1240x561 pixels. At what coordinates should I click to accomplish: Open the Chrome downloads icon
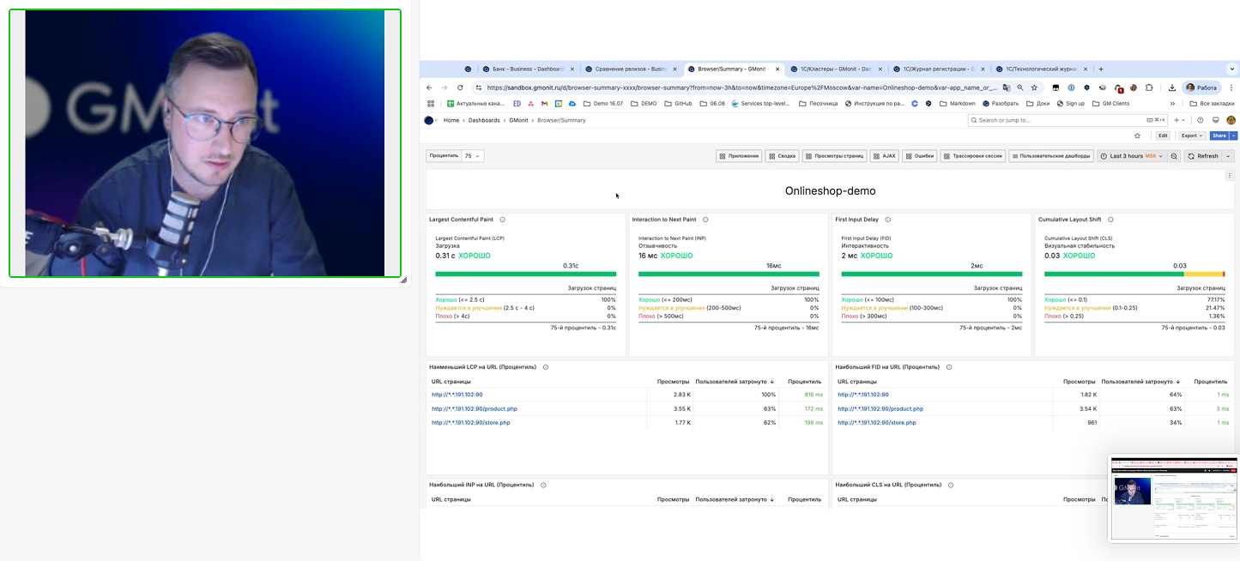click(x=1172, y=87)
